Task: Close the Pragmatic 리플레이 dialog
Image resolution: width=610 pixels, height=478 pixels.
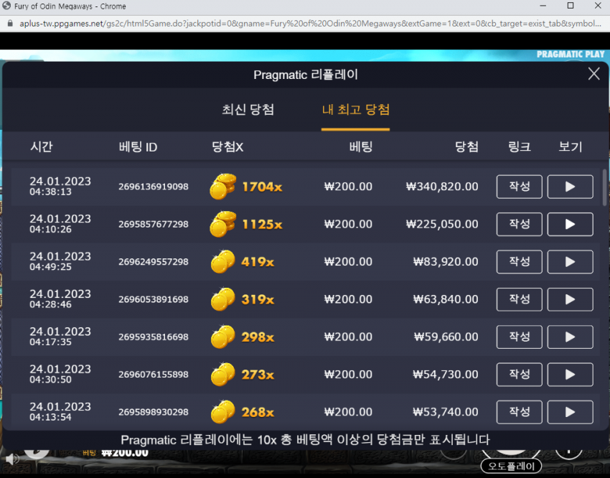Action: (593, 73)
